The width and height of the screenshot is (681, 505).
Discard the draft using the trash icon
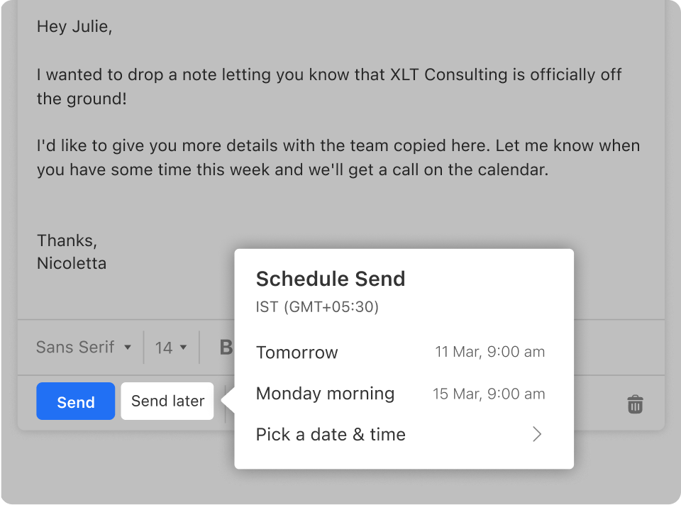point(635,404)
